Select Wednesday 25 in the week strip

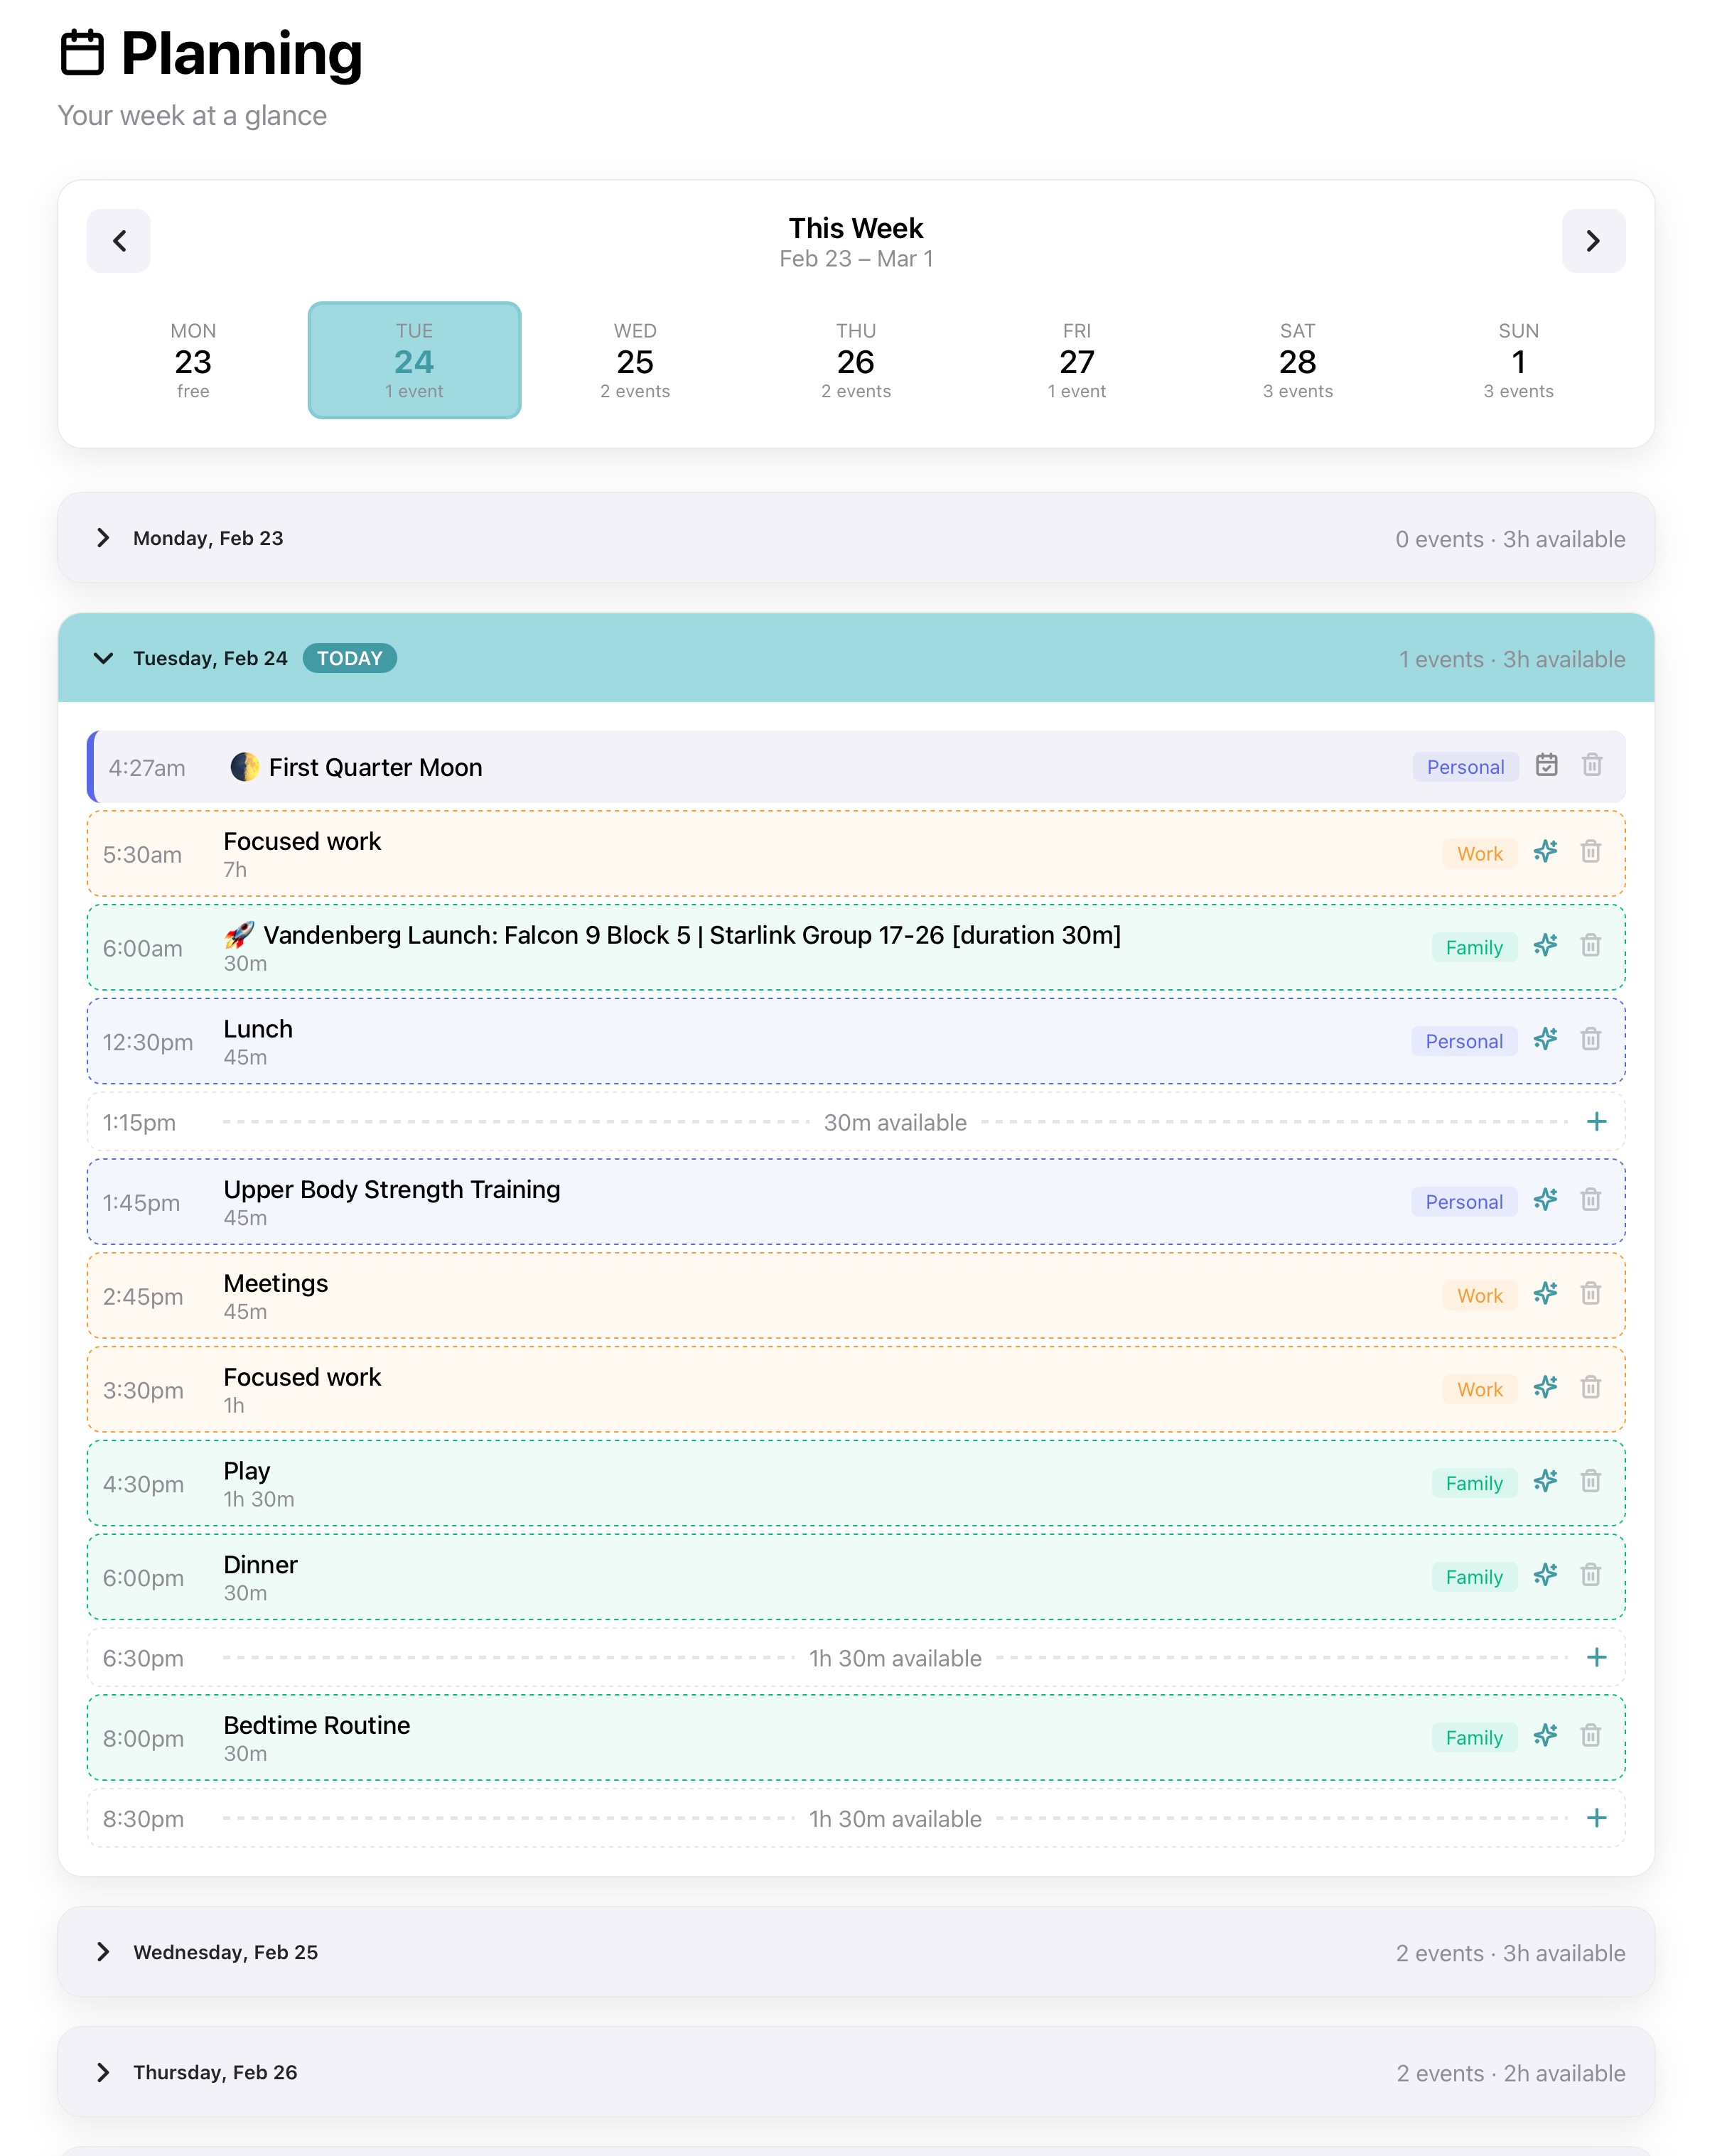pyautogui.click(x=635, y=360)
